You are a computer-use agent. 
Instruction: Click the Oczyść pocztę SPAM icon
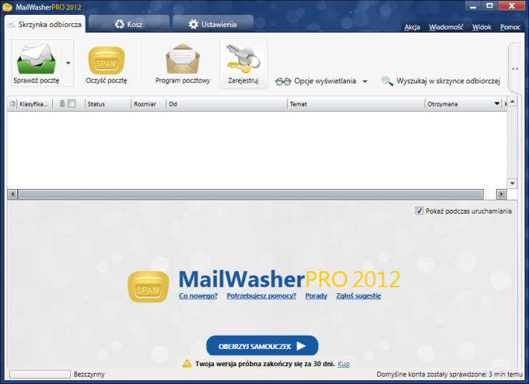[107, 60]
